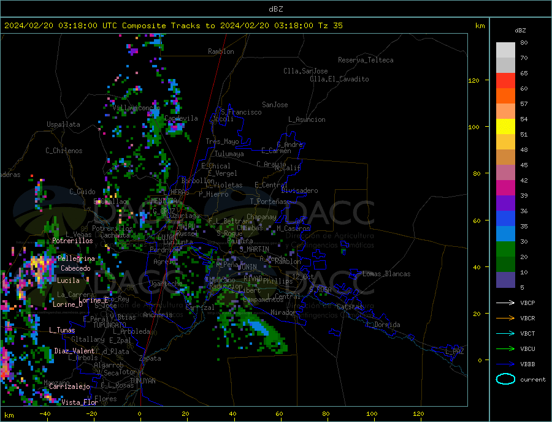Click the Diaz_Valent map label
Viewport: 552px width, 422px height.
tap(74, 351)
